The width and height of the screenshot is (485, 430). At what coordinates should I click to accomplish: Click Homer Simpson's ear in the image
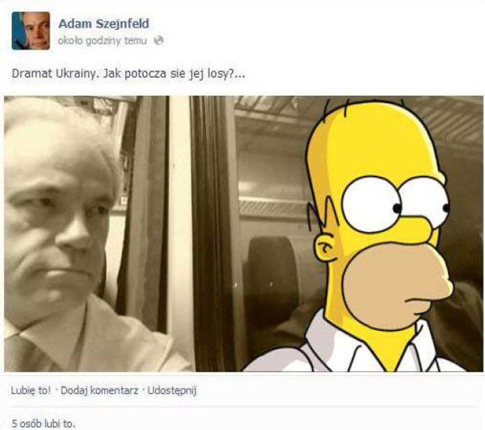(x=326, y=246)
